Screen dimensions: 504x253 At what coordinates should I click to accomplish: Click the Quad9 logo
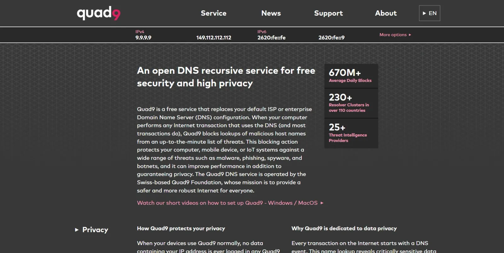[98, 13]
